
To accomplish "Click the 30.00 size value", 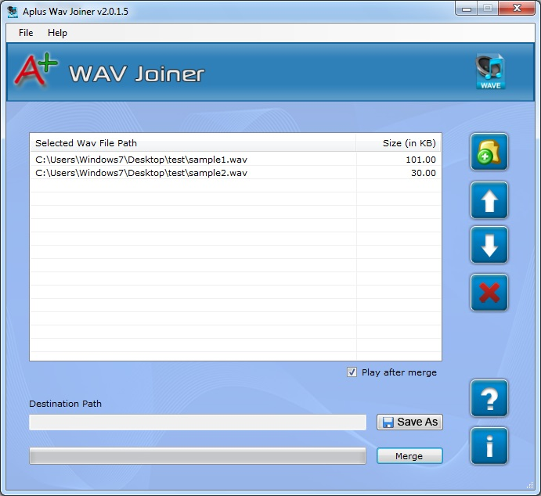I will click(x=424, y=173).
